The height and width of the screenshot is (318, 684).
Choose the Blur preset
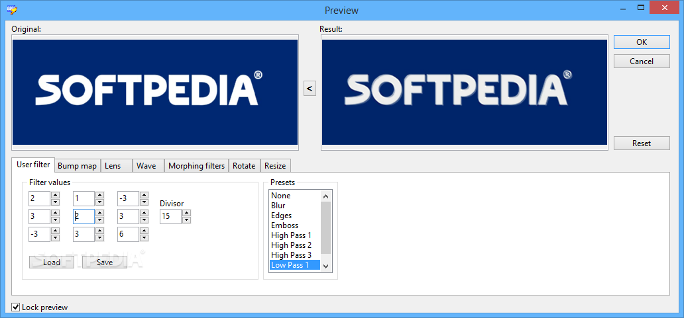click(296, 206)
